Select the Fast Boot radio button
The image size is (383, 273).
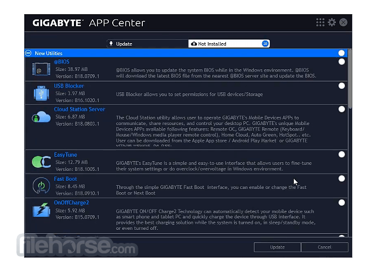click(x=341, y=179)
